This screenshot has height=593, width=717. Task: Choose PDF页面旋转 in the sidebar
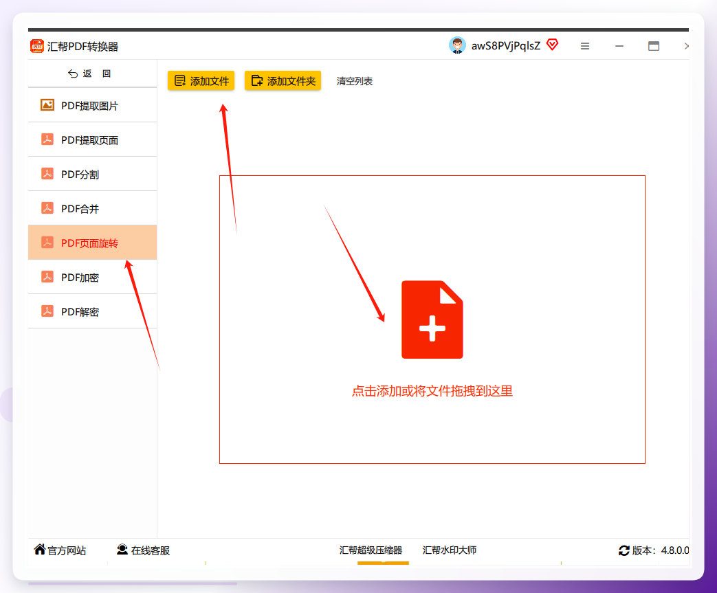pyautogui.click(x=92, y=243)
